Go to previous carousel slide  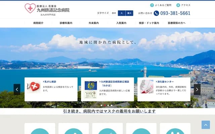17,89
